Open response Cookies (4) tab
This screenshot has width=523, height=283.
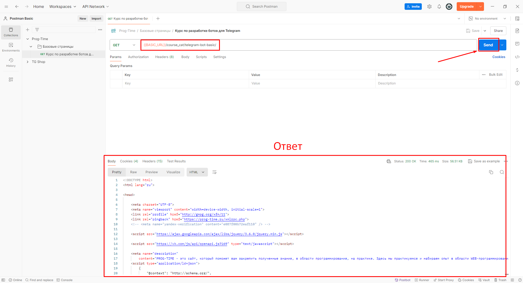point(129,161)
